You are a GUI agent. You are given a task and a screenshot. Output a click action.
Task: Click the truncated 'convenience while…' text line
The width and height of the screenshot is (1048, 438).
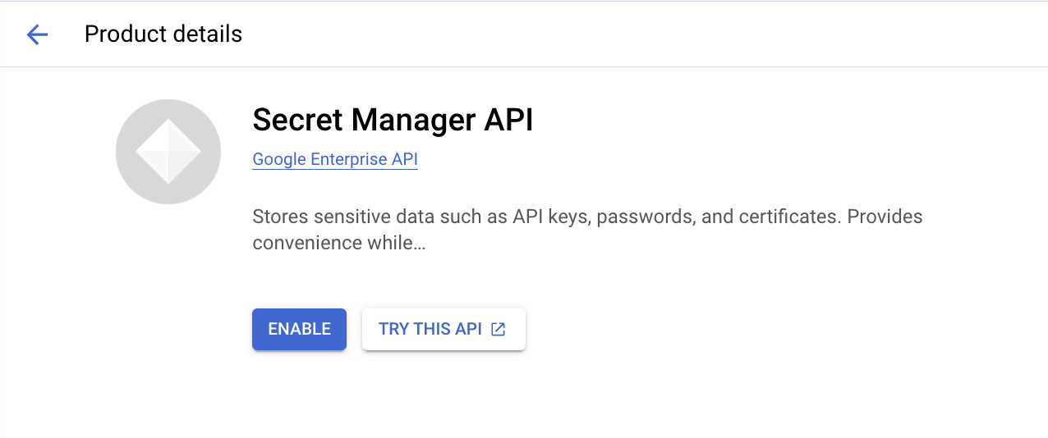coord(338,243)
